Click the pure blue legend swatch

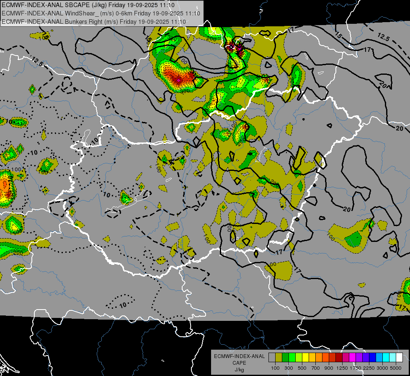[x=373, y=358]
